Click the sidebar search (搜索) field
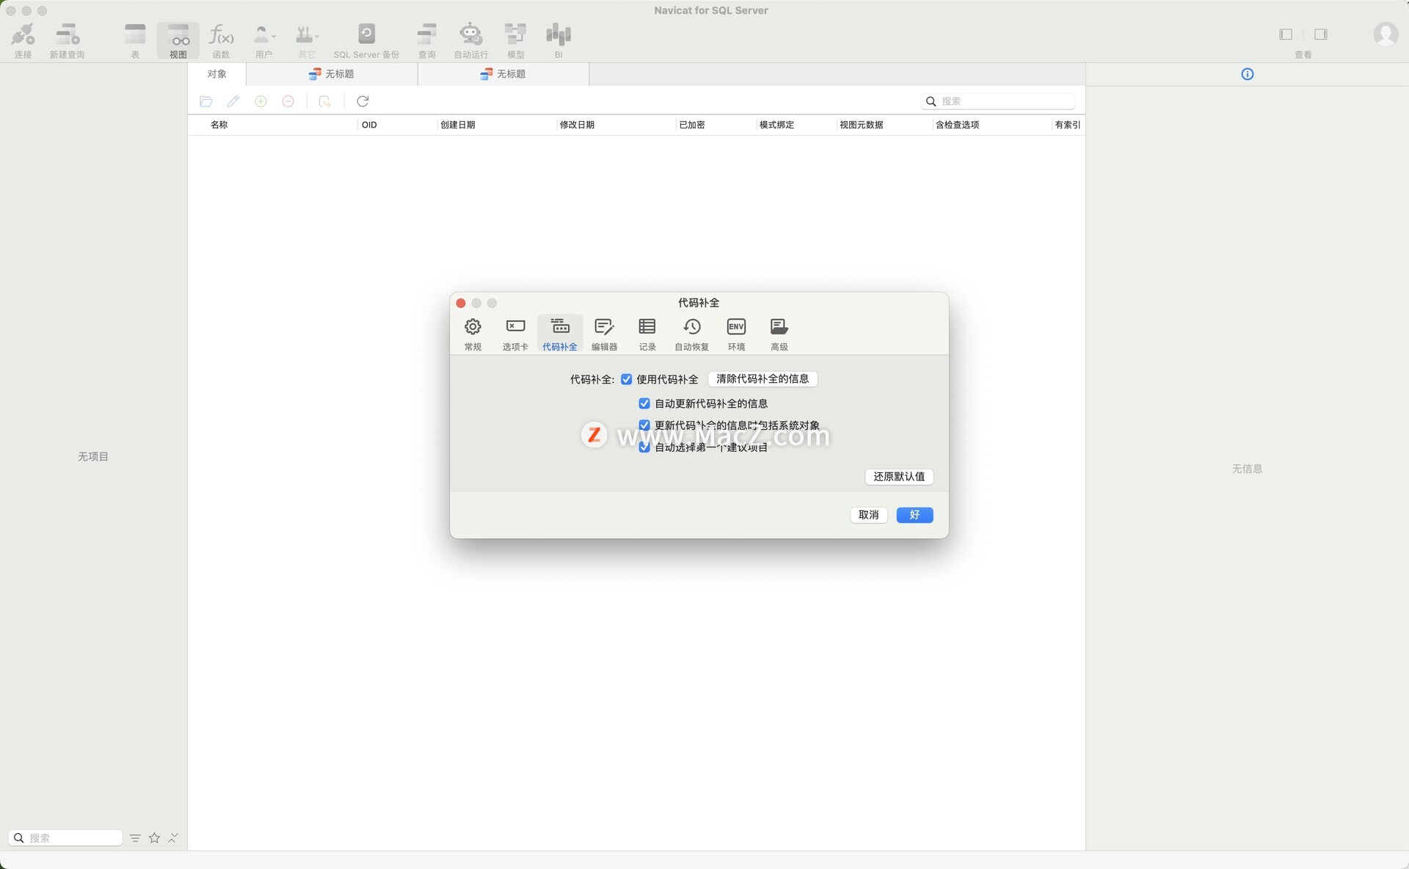Image resolution: width=1409 pixels, height=869 pixels. [66, 837]
